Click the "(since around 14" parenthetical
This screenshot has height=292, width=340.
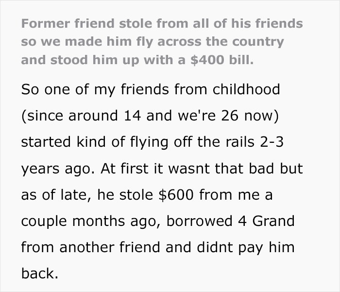76,116
